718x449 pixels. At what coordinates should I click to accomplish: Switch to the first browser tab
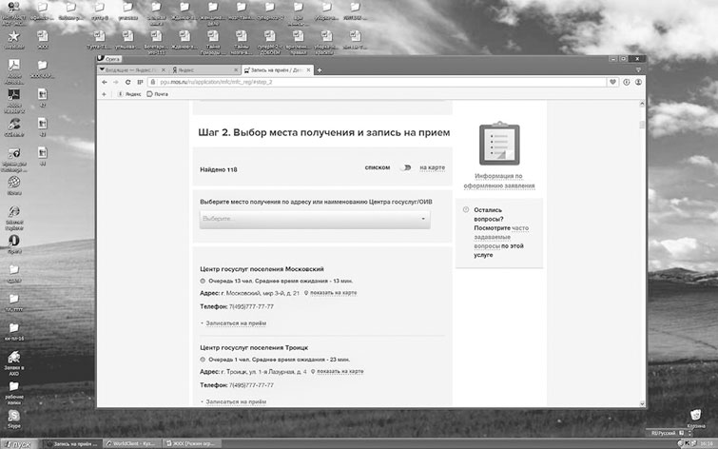(x=133, y=69)
